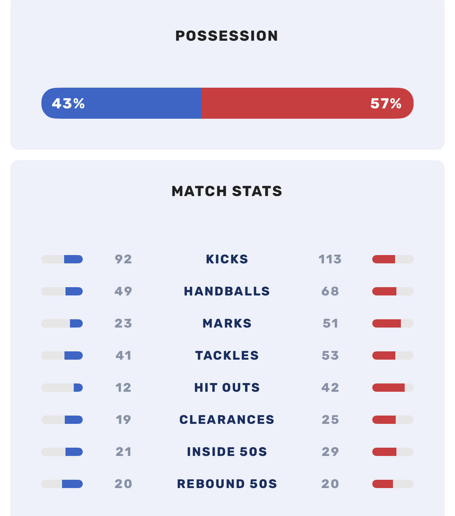Click the red rebound 50s bar
This screenshot has width=455, height=516.
point(383,484)
